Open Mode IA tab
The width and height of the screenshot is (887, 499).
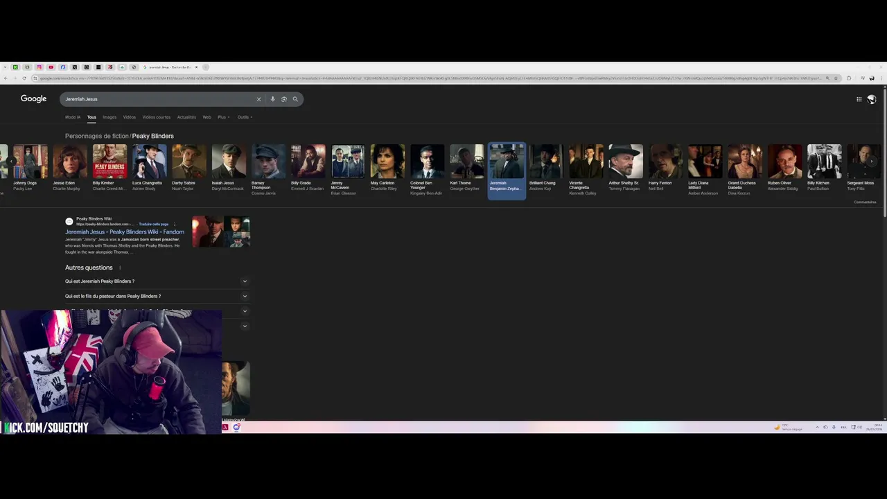pyautogui.click(x=73, y=117)
